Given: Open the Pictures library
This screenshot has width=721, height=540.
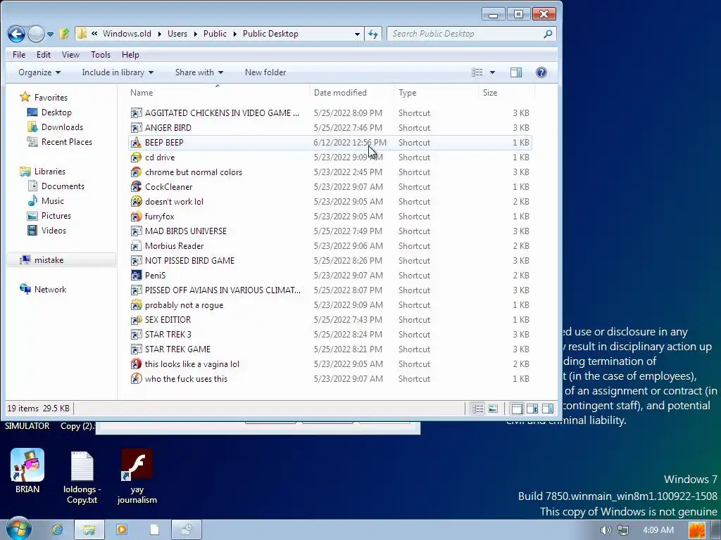Looking at the screenshot, I should pos(49,215).
